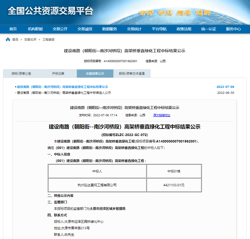Open 数据服务 from the top navigation
250x239 pixels.
click(110, 29)
